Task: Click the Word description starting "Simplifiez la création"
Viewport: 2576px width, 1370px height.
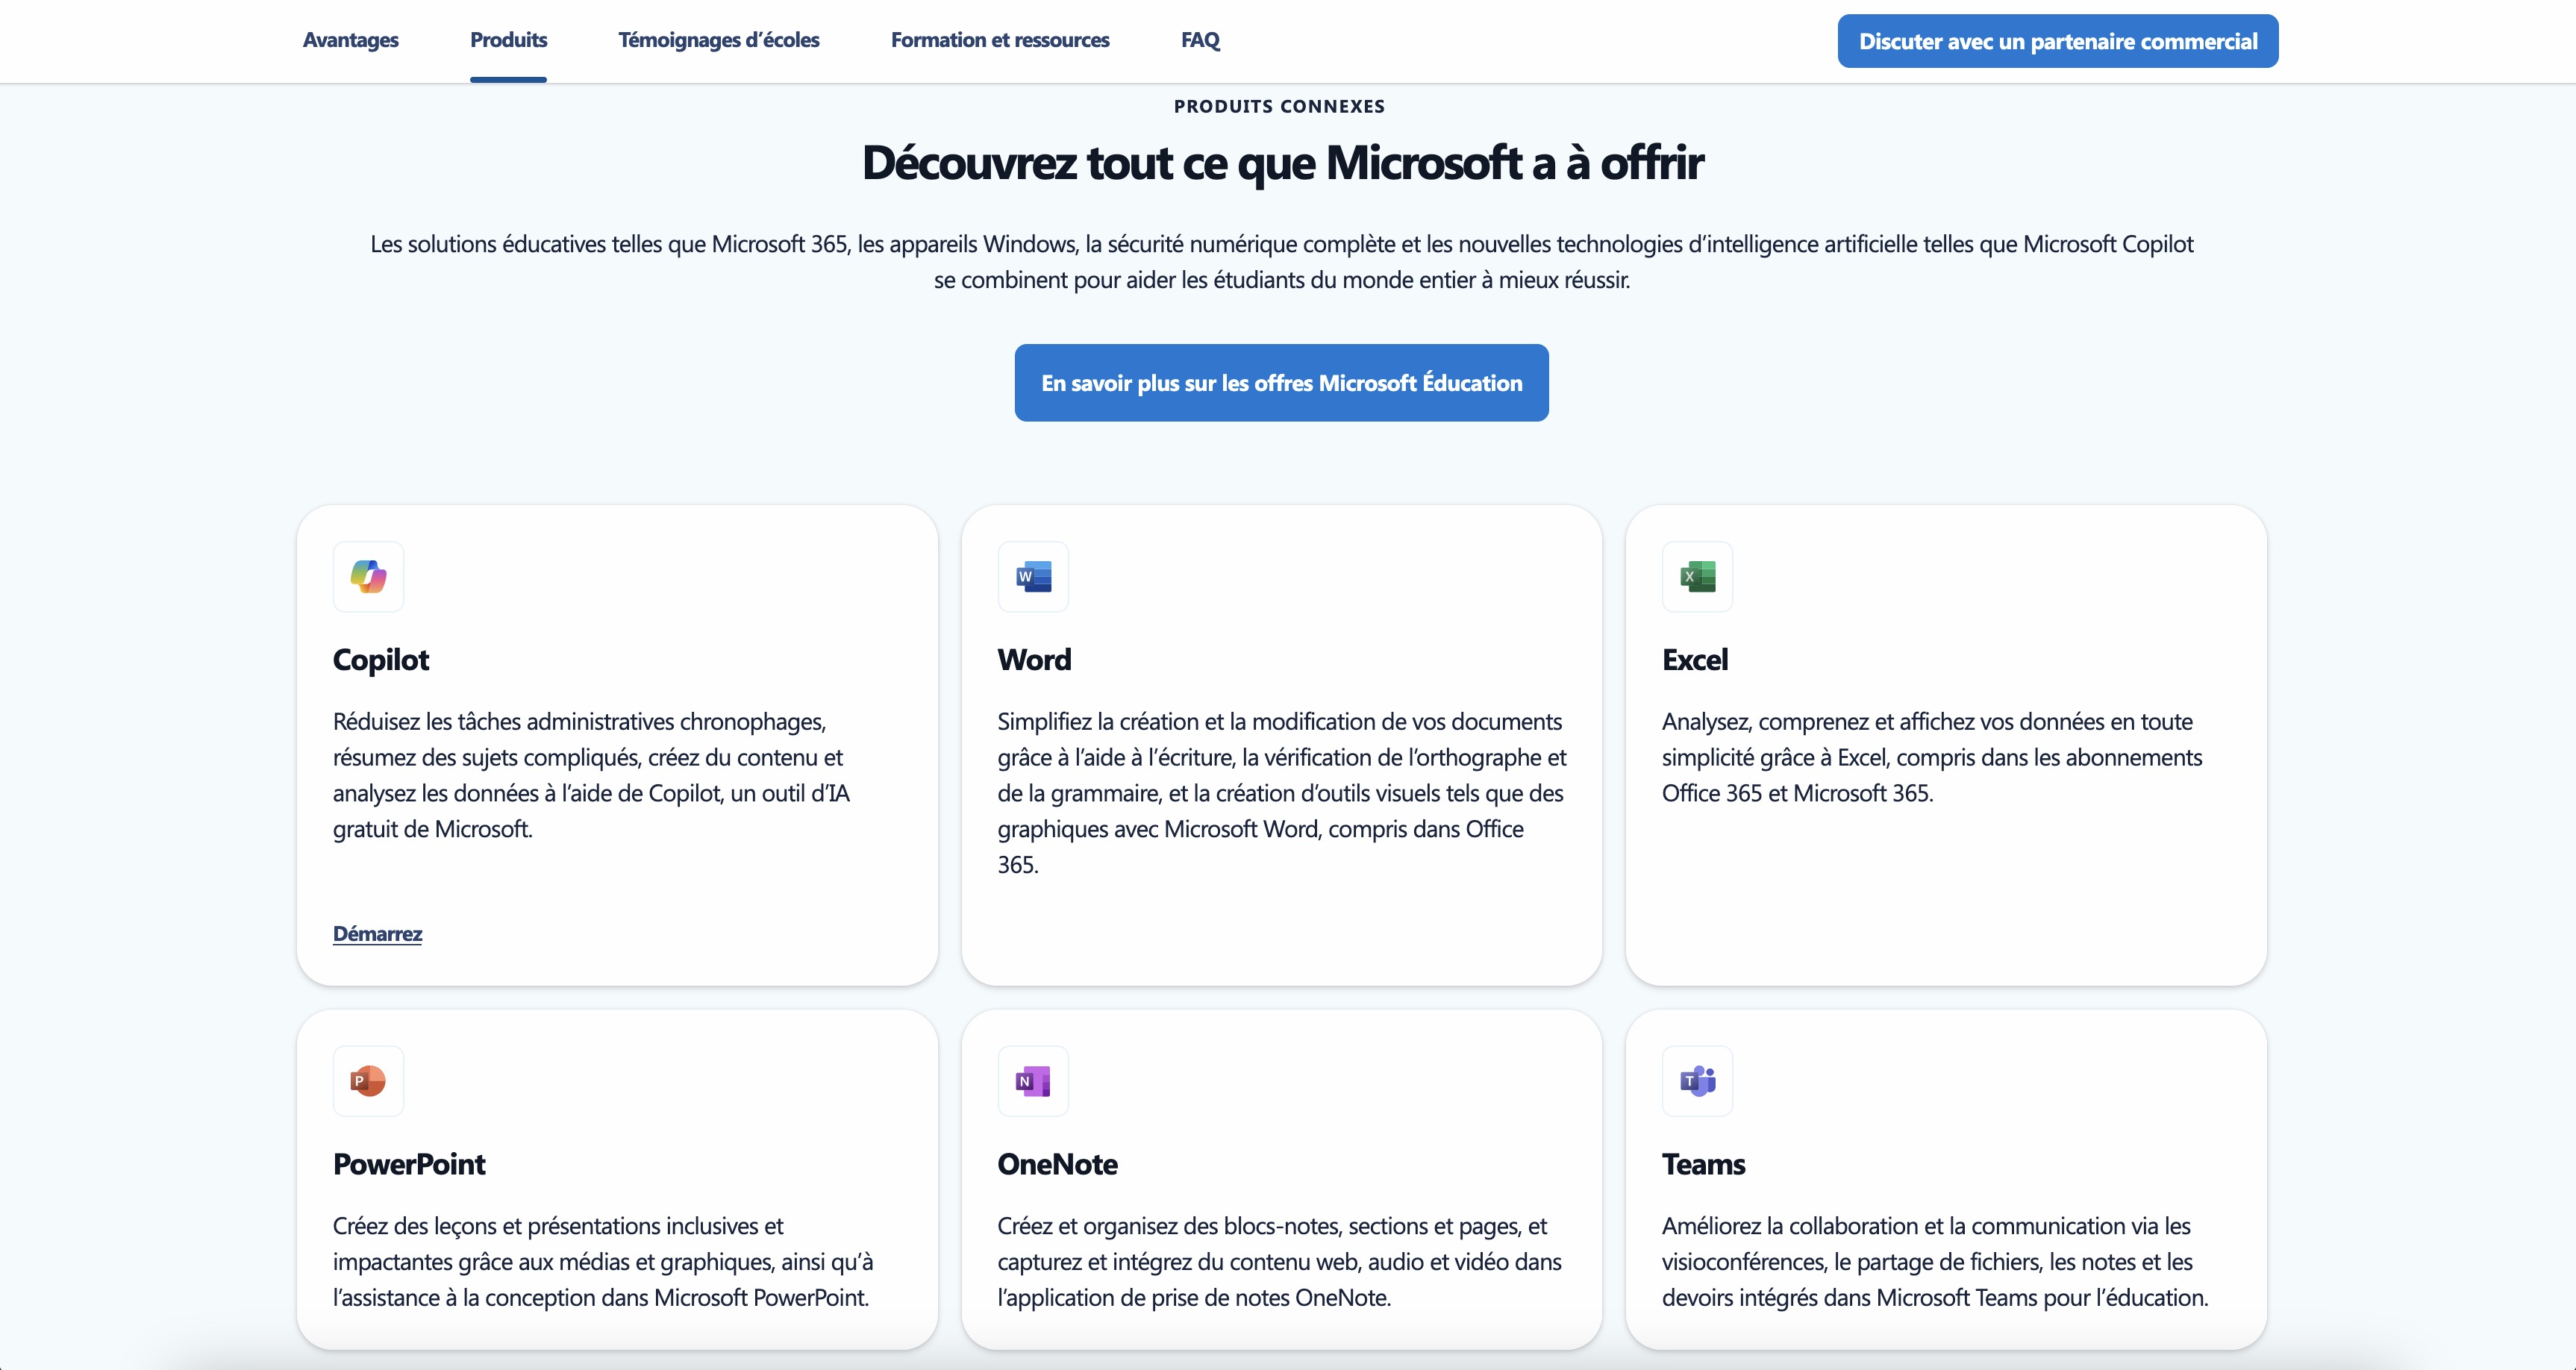Action: point(1282,793)
